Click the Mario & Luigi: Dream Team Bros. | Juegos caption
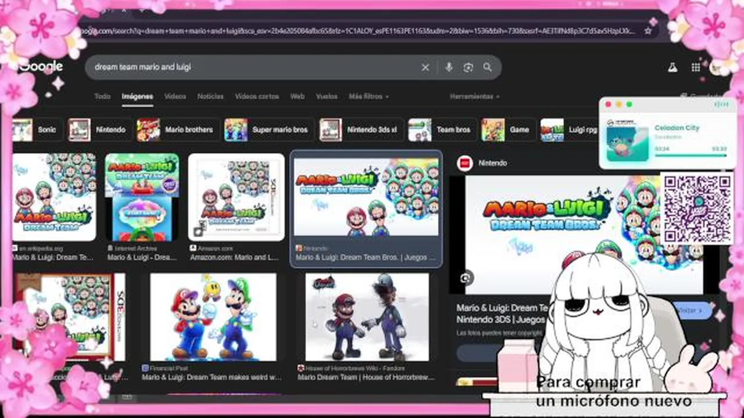The height and width of the screenshot is (418, 744). [366, 257]
